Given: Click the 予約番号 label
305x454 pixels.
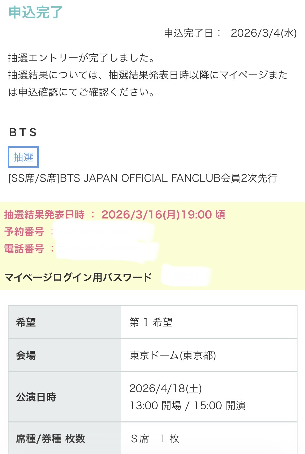Looking at the screenshot, I should [24, 232].
